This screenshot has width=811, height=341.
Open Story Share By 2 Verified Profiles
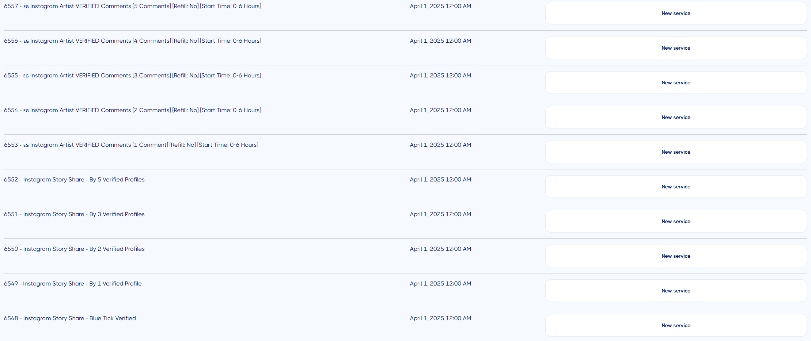[x=74, y=249]
